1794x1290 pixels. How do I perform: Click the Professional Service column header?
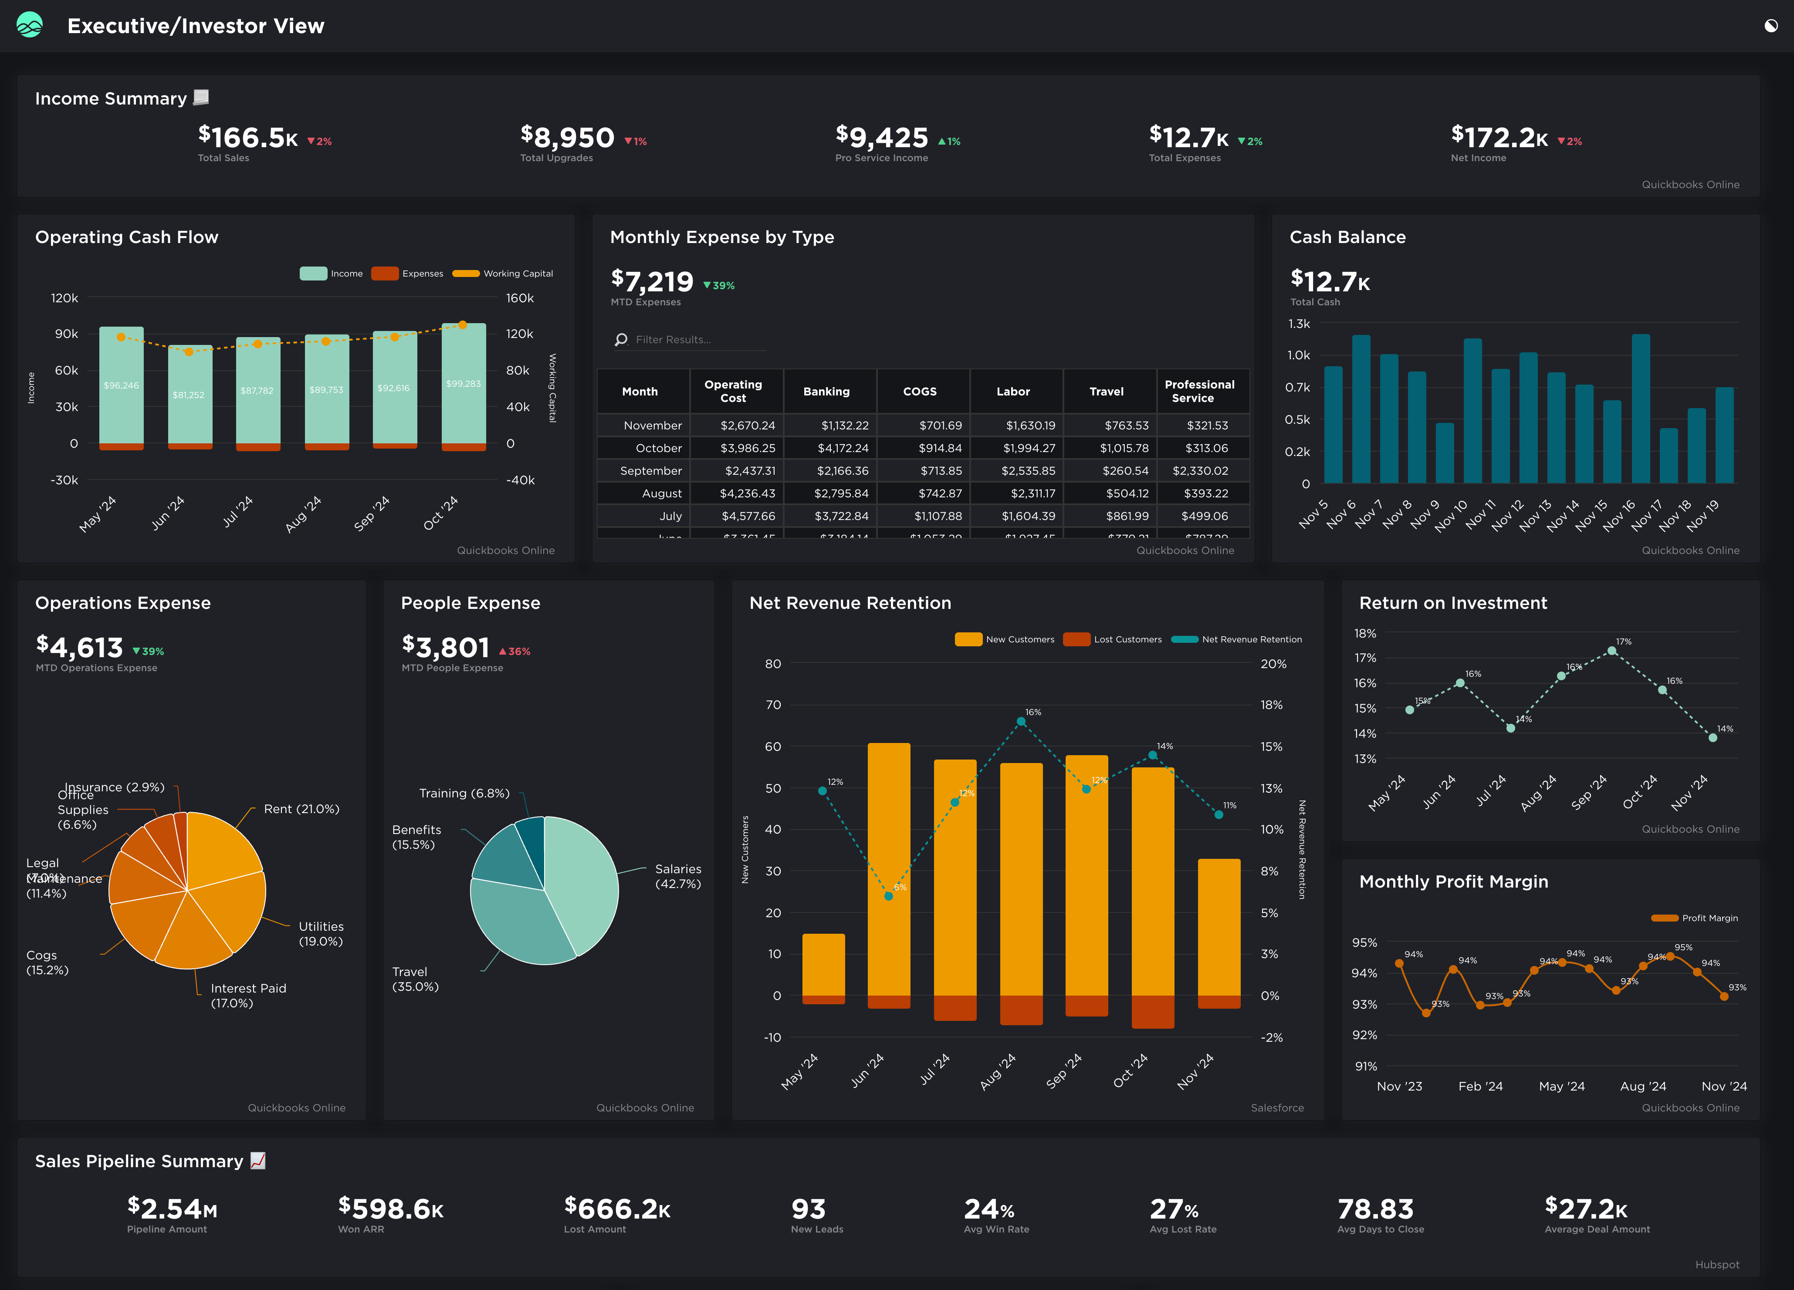pyautogui.click(x=1199, y=391)
